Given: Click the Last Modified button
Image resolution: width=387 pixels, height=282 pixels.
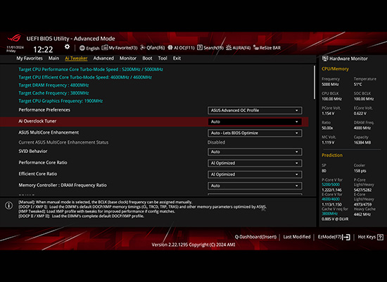Looking at the screenshot, I should pyautogui.click(x=297, y=237).
